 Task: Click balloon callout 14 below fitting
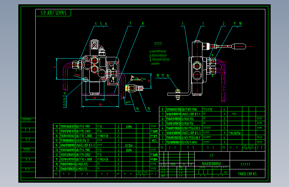coord(137,108)
